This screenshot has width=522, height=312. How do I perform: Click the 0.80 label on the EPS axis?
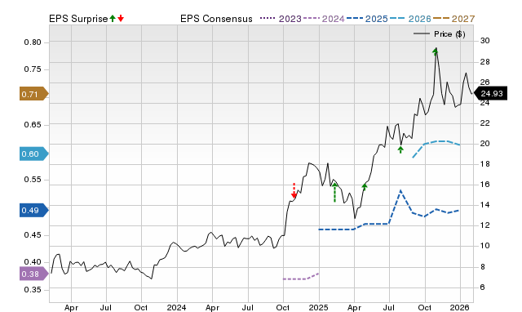[x=33, y=42]
